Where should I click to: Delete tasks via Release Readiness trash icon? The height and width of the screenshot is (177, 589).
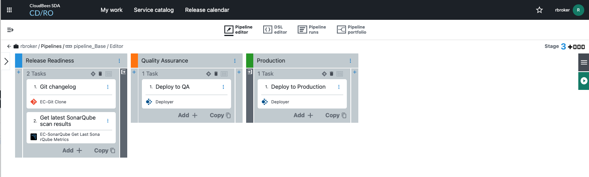click(100, 74)
